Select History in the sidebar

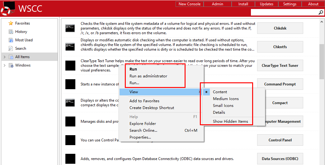coord(21,32)
